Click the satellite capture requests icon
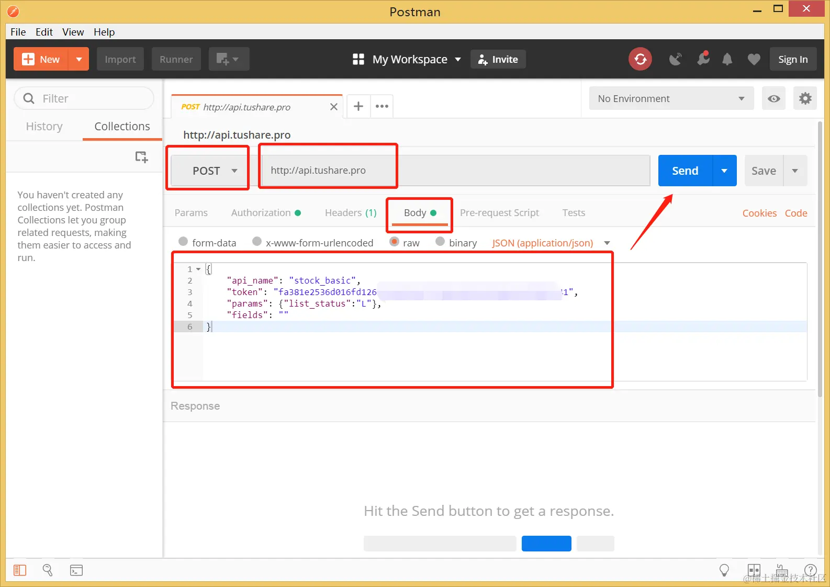 [676, 59]
